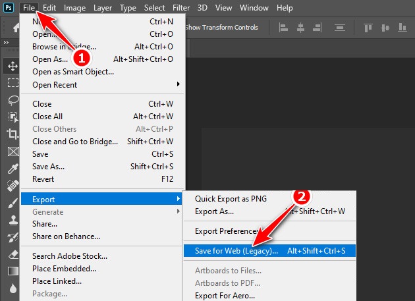Click Align vertical centers icon
Image resolution: width=415 pixels, height=301 pixels.
[385, 28]
